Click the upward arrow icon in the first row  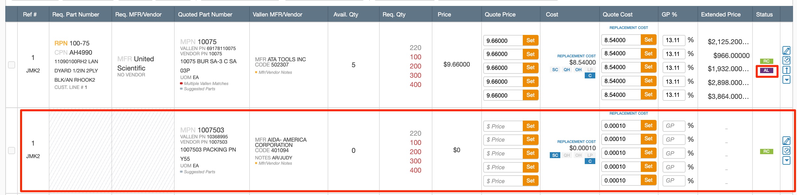coord(786,70)
